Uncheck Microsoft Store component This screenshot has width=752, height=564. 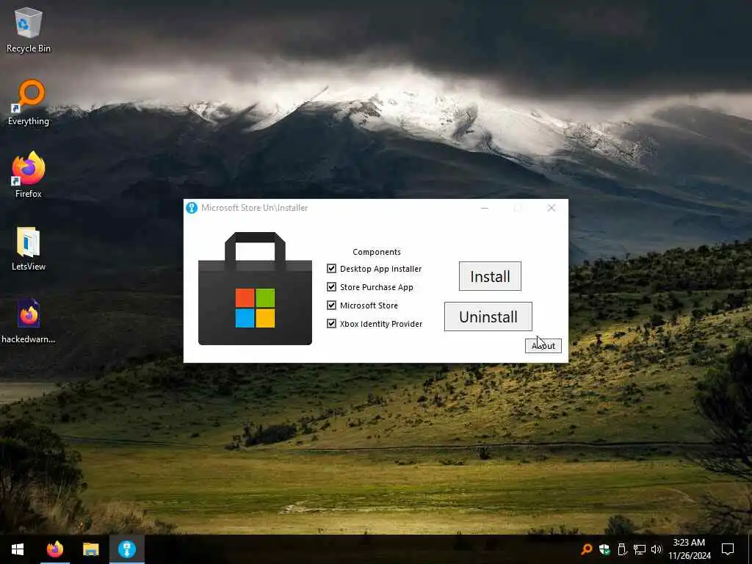[331, 305]
